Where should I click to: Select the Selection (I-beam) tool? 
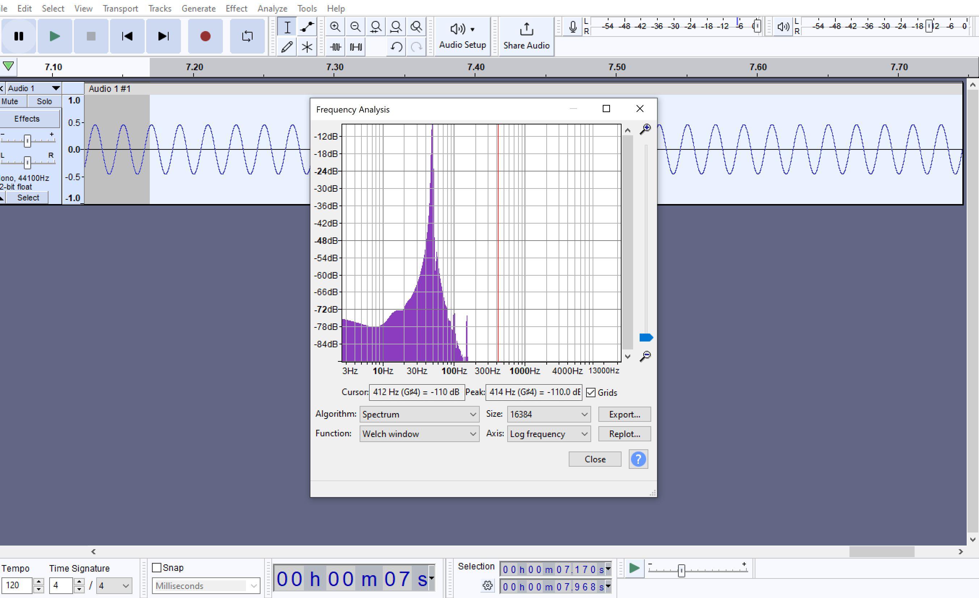point(287,27)
